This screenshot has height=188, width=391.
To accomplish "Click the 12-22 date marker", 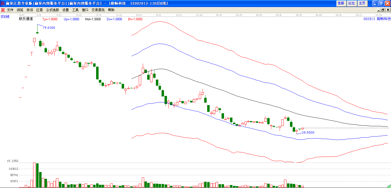I will [119, 15].
